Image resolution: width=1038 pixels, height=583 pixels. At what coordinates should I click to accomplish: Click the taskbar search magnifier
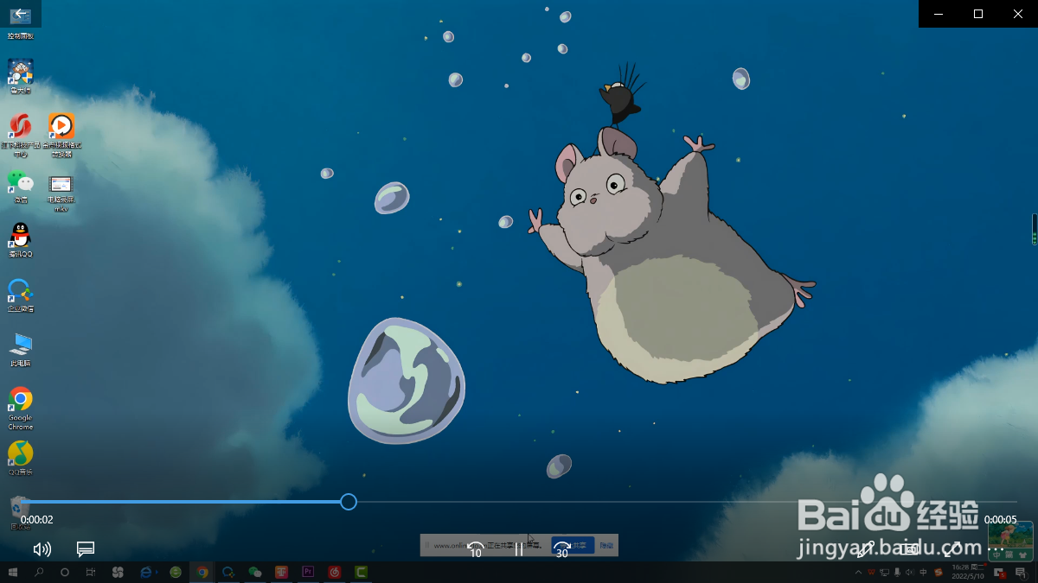click(x=39, y=572)
